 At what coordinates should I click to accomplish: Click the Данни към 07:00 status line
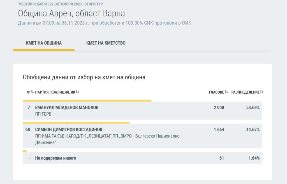[x=105, y=23]
